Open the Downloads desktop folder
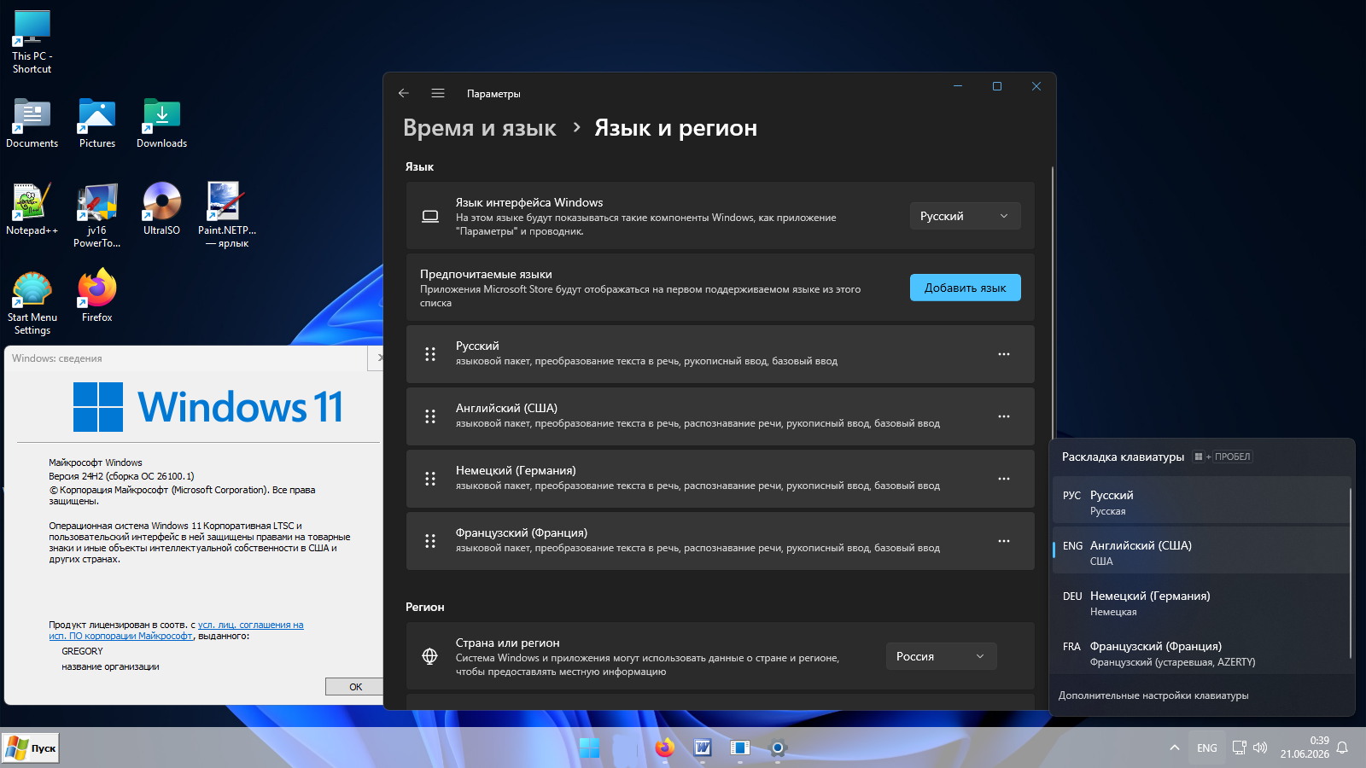 [x=161, y=123]
